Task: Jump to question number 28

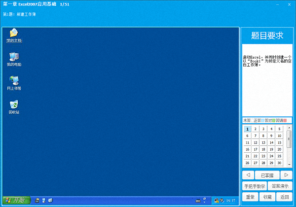Action: pos(263,163)
